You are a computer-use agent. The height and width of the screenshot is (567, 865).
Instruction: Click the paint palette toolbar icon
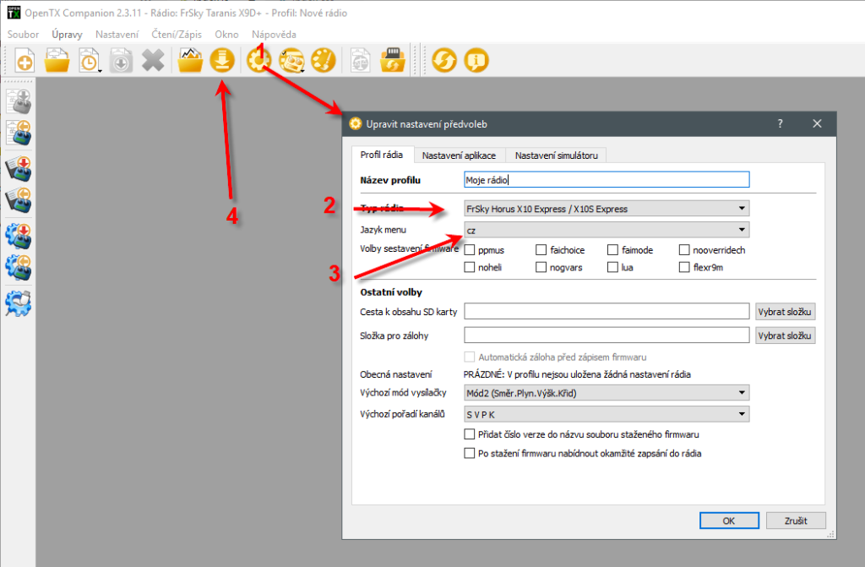pos(324,61)
